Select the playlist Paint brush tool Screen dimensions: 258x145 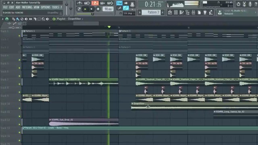coord(18,19)
